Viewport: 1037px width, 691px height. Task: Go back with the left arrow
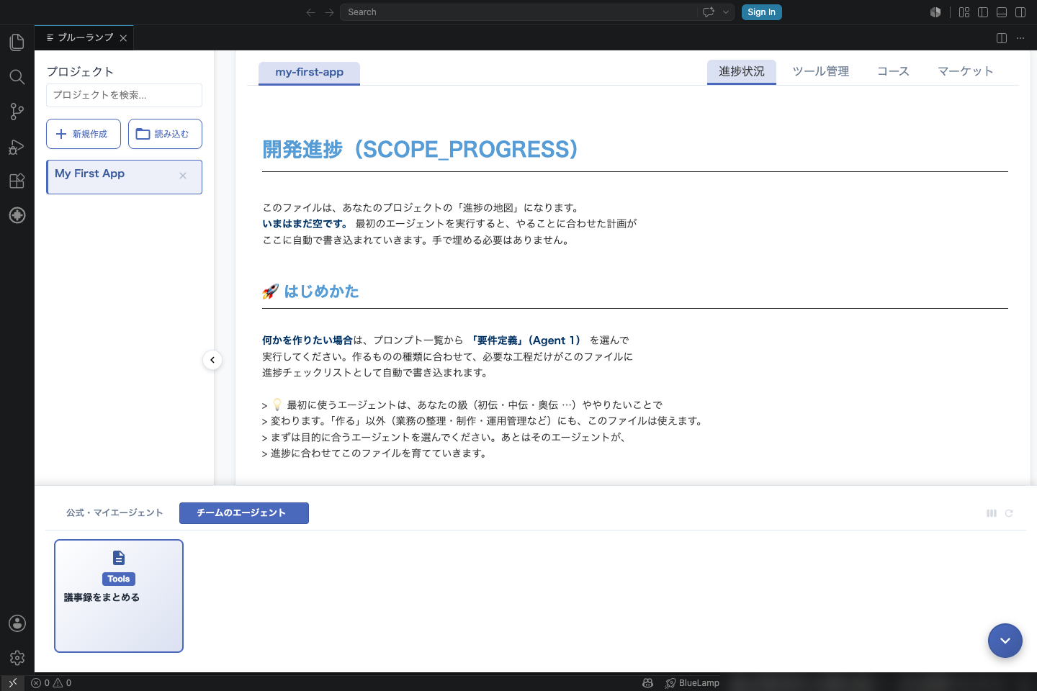310,12
